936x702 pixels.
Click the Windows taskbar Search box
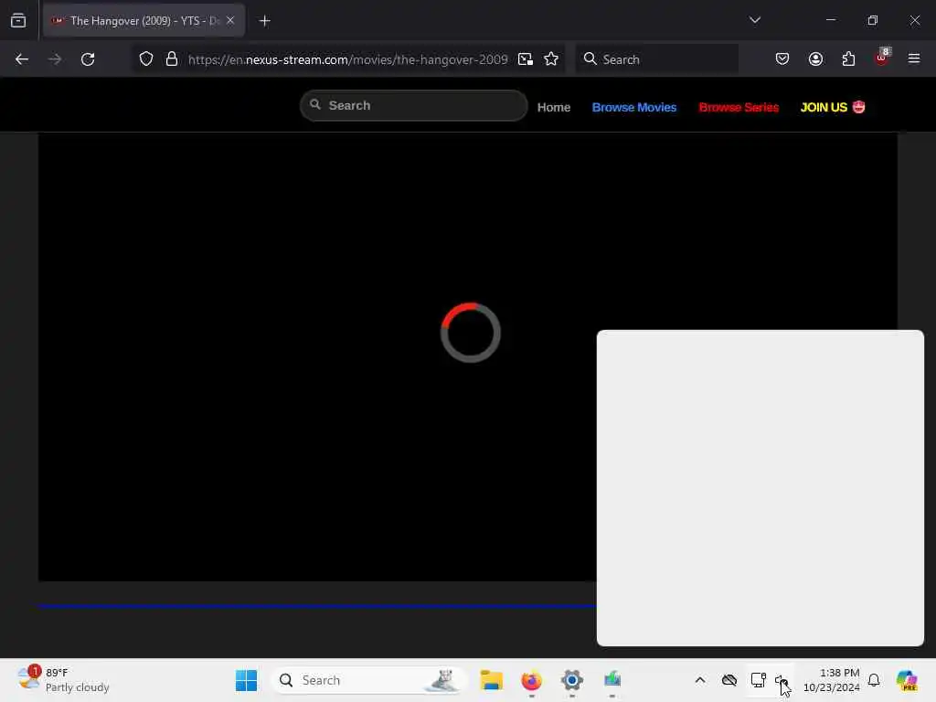(369, 680)
